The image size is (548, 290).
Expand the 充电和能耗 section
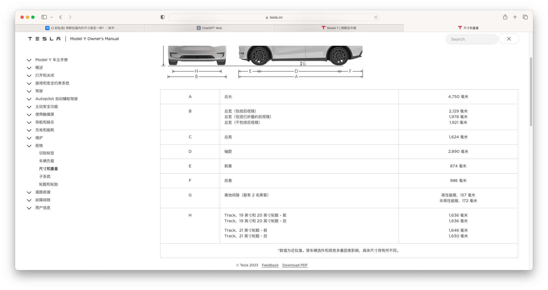coord(29,130)
